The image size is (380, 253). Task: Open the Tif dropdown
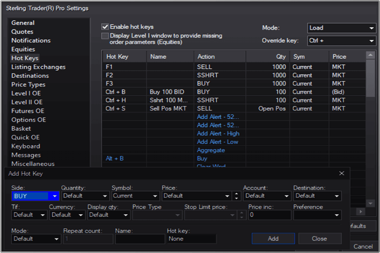(x=29, y=215)
